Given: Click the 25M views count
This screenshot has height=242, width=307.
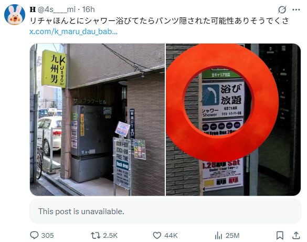Looking at the screenshot, I should [232, 235].
